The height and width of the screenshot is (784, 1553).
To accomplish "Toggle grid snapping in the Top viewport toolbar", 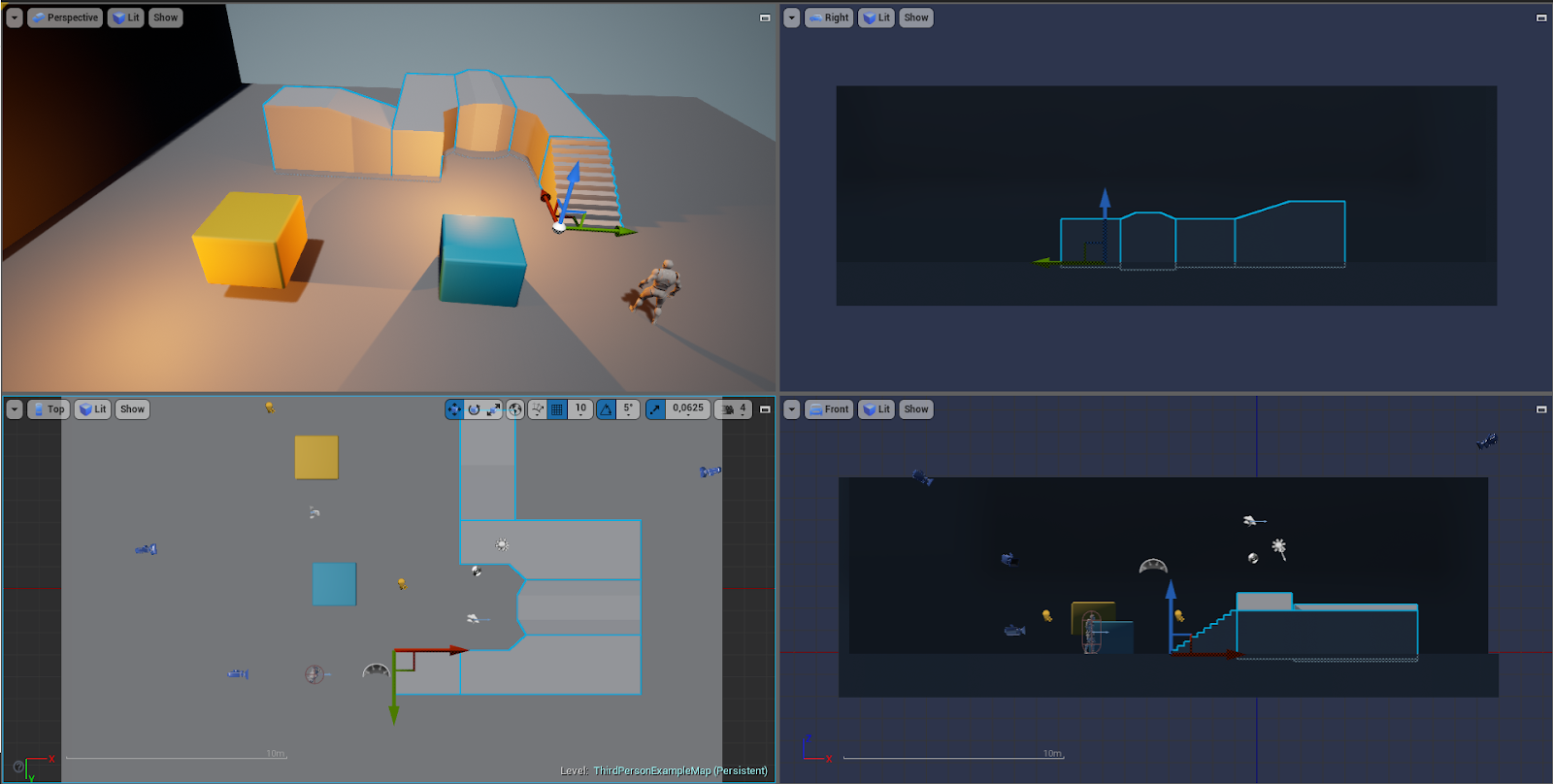I will (x=557, y=409).
